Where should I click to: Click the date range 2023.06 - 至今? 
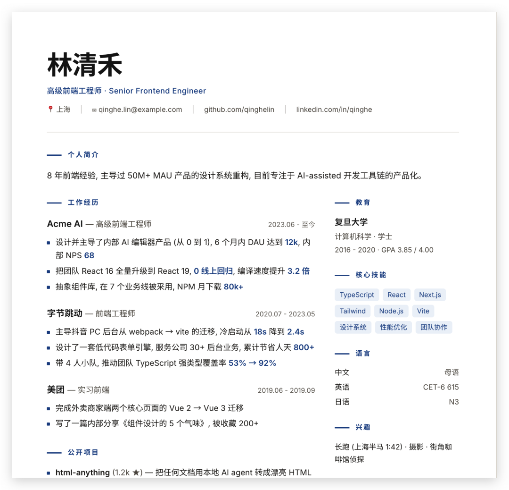point(291,225)
